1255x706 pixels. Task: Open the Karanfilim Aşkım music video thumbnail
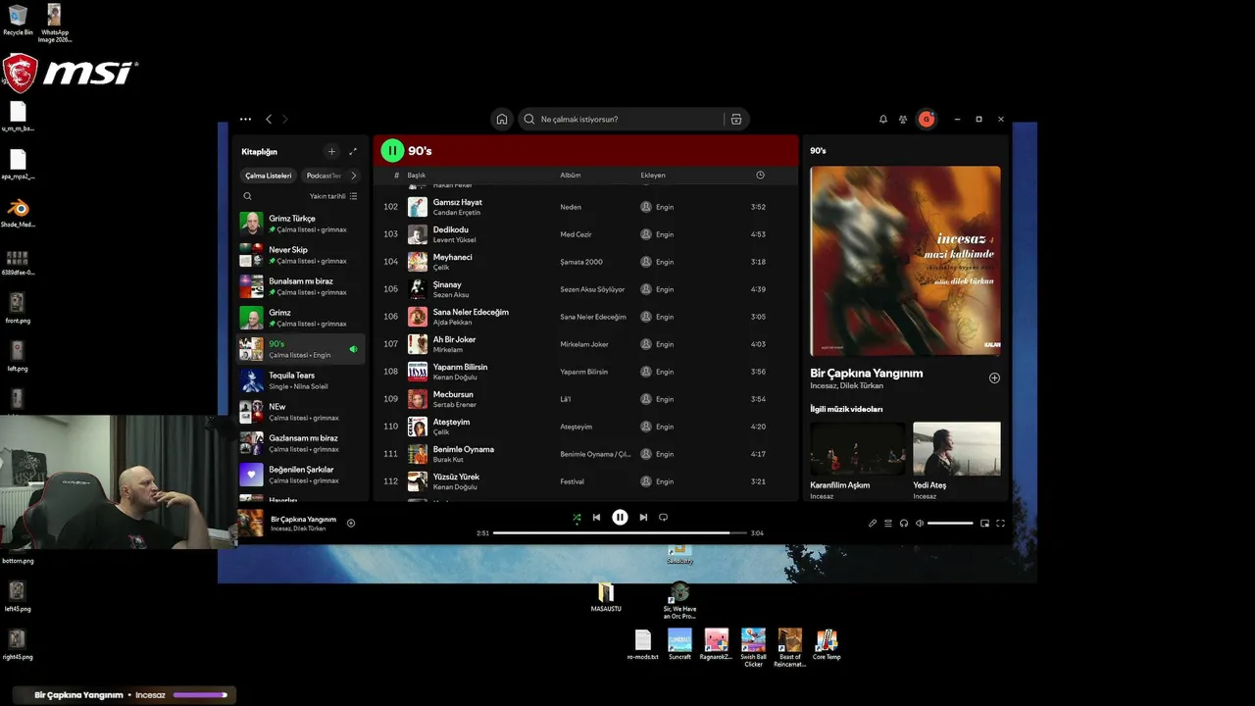click(858, 448)
